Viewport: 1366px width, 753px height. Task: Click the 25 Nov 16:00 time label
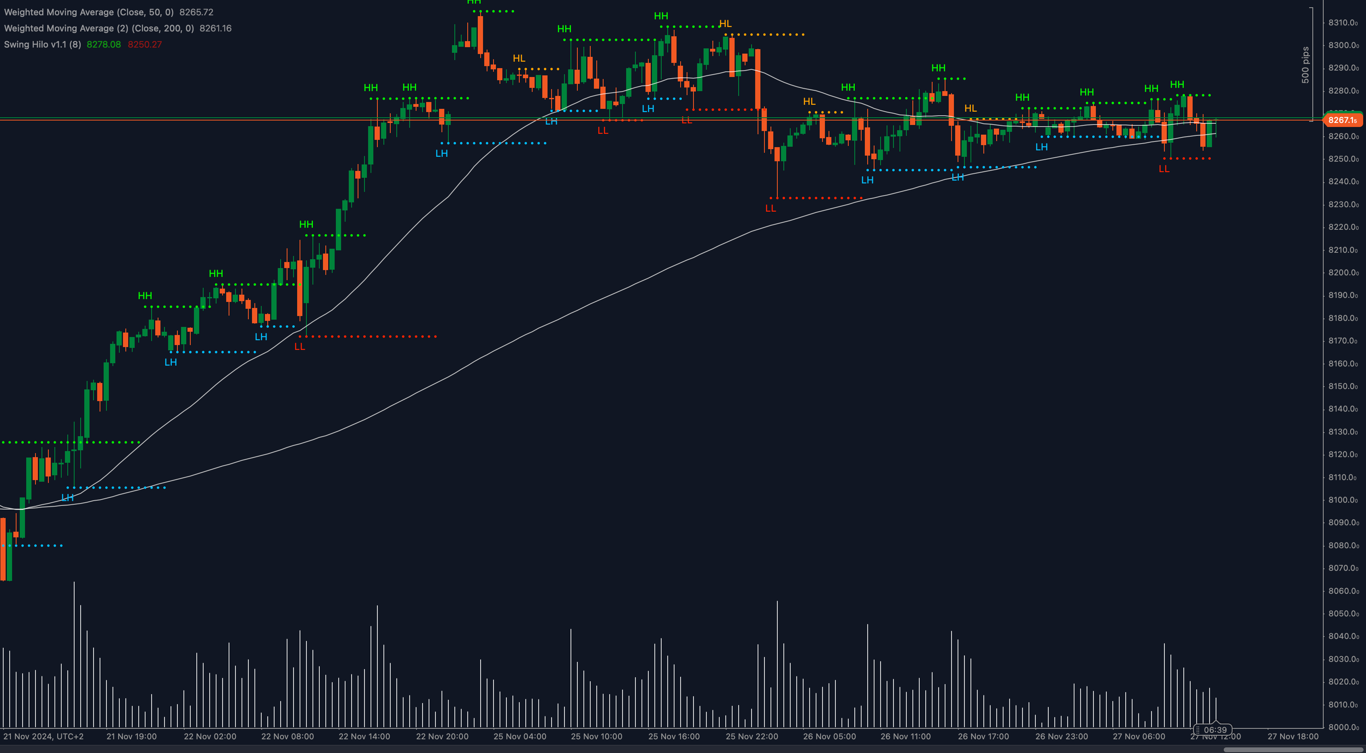(x=674, y=736)
